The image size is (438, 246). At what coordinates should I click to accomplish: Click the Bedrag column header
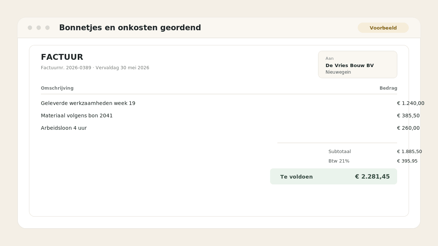tap(388, 88)
